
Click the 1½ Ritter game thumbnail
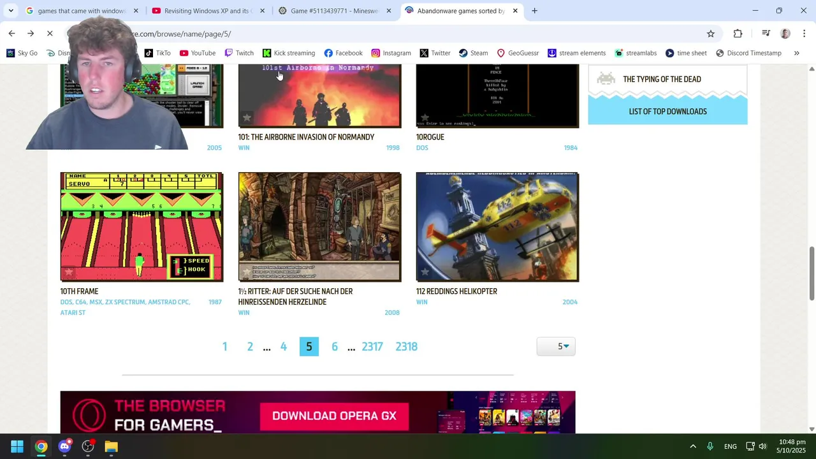click(x=319, y=227)
